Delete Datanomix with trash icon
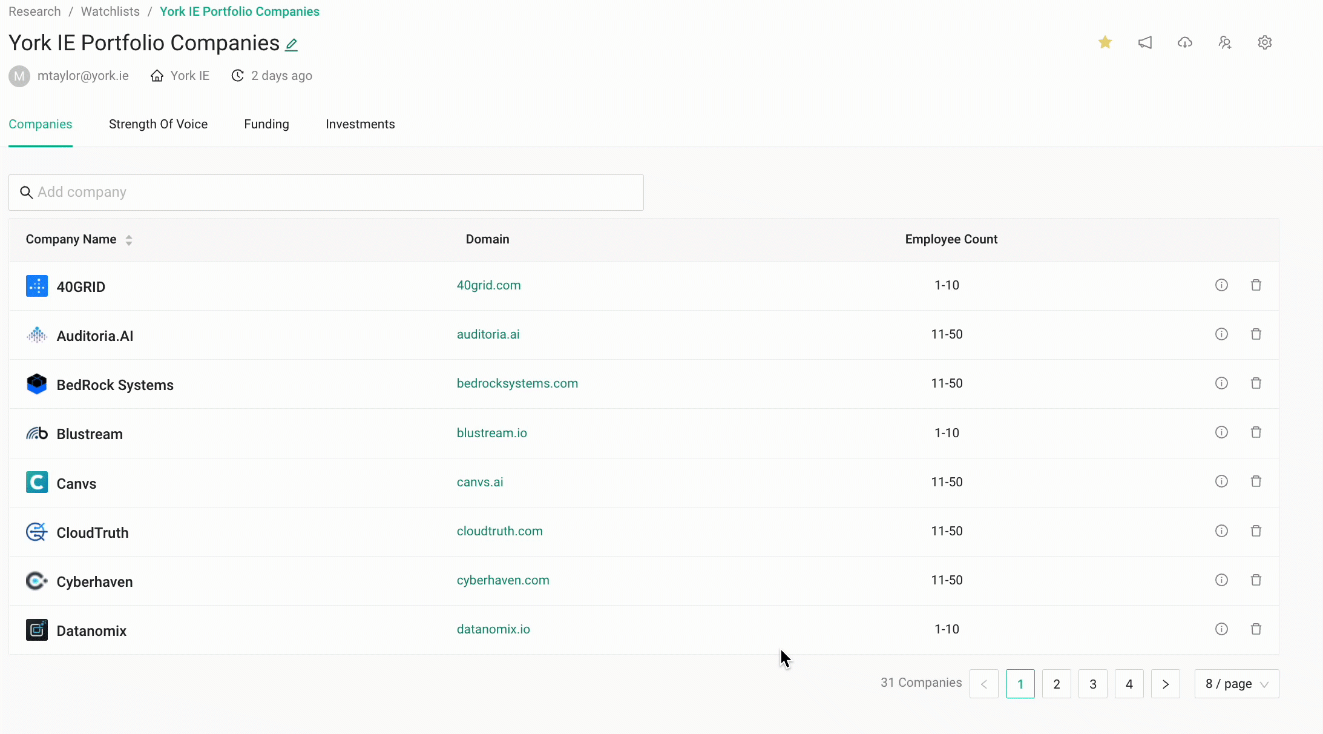 [1256, 629]
